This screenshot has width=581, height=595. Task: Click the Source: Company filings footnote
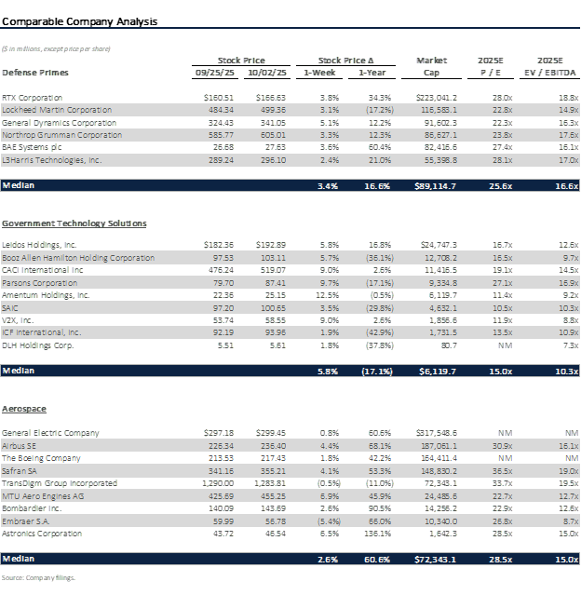pyautogui.click(x=38, y=578)
